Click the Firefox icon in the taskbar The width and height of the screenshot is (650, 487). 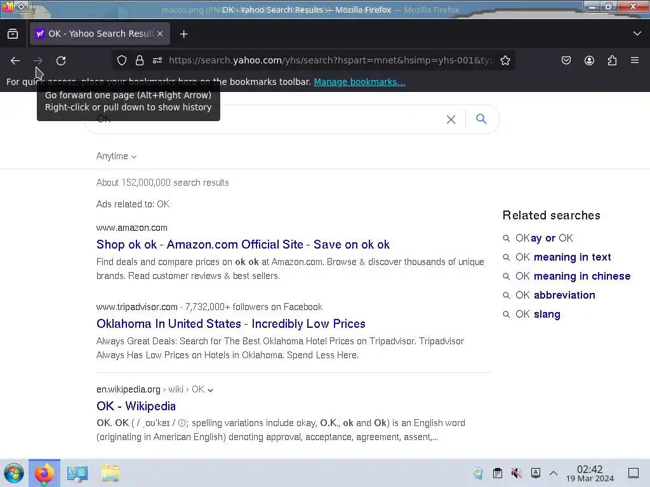(x=44, y=473)
